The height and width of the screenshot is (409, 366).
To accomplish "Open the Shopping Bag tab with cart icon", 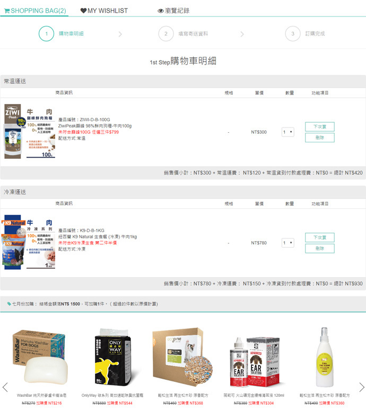I will pos(35,11).
